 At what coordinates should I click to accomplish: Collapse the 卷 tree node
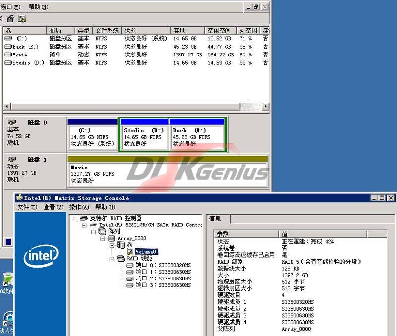click(x=112, y=245)
